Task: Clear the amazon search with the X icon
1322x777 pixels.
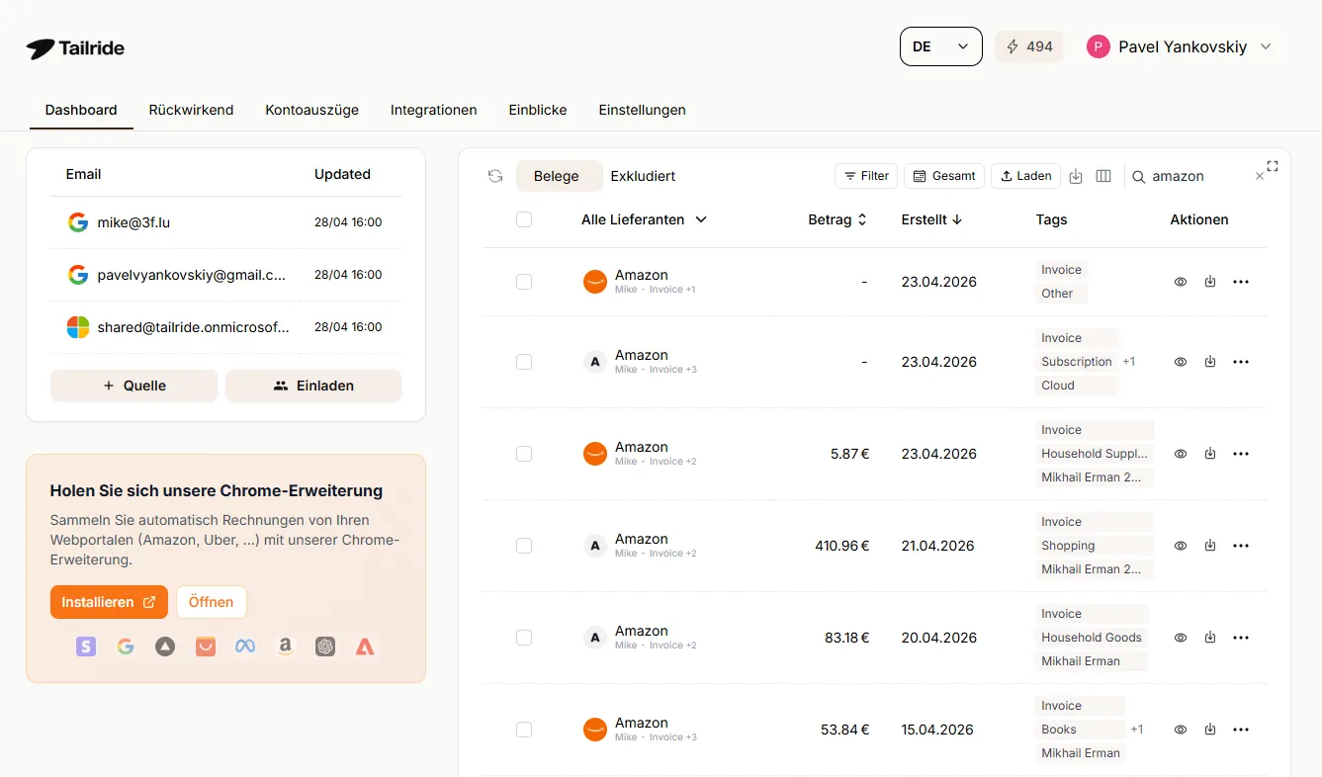Action: coord(1260,176)
